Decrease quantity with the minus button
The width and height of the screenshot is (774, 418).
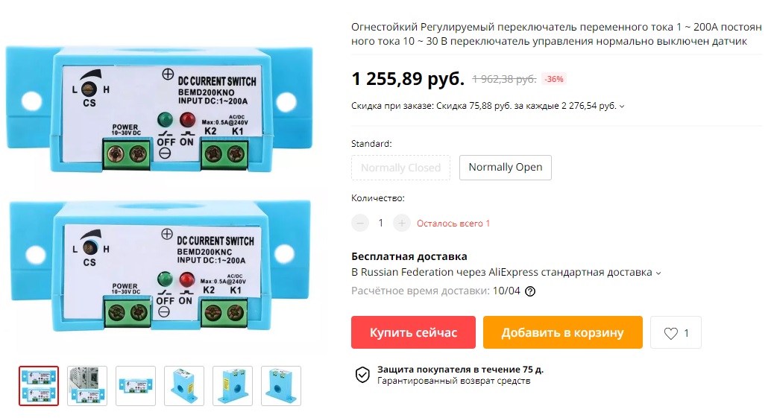(x=360, y=223)
